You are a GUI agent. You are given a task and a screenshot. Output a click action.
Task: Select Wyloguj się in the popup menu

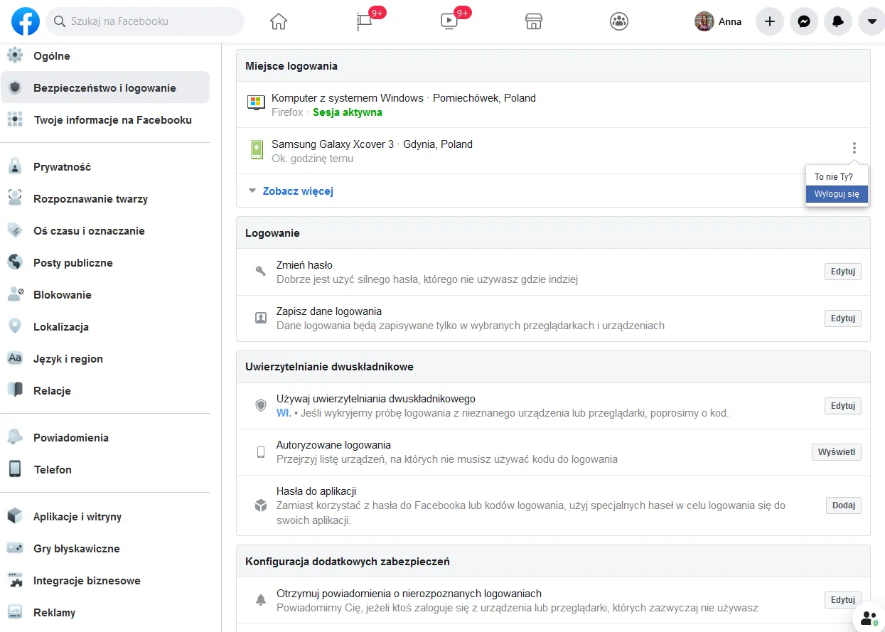(837, 194)
